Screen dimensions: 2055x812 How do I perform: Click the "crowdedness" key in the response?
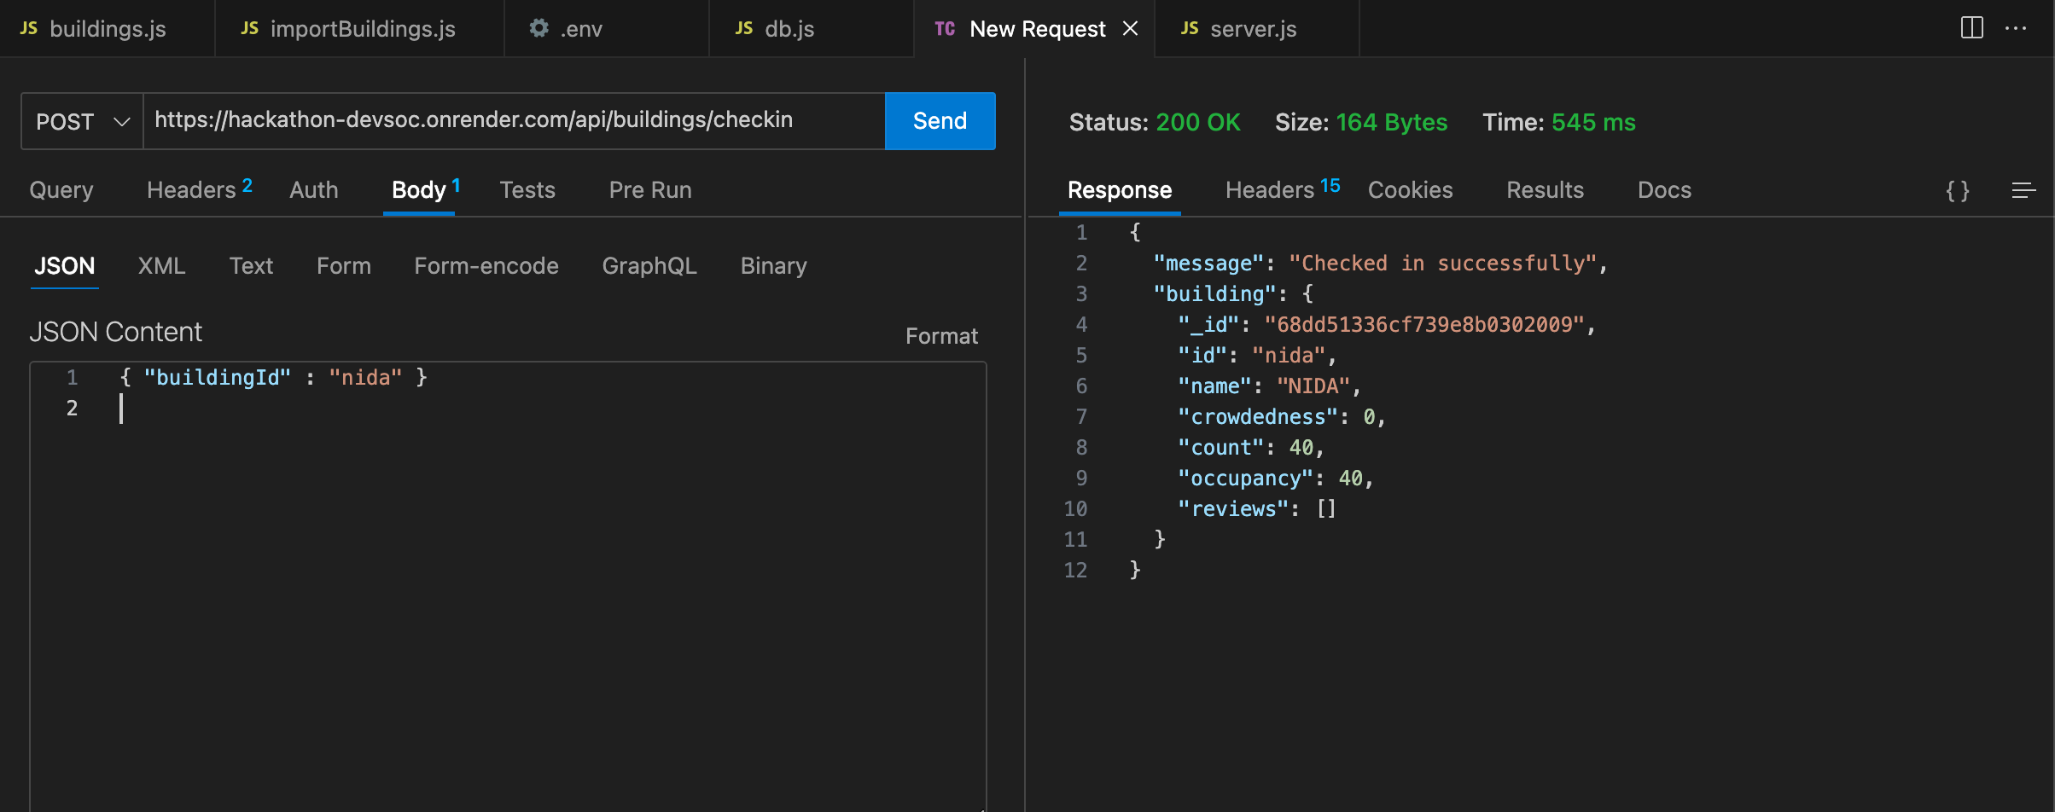(1258, 417)
